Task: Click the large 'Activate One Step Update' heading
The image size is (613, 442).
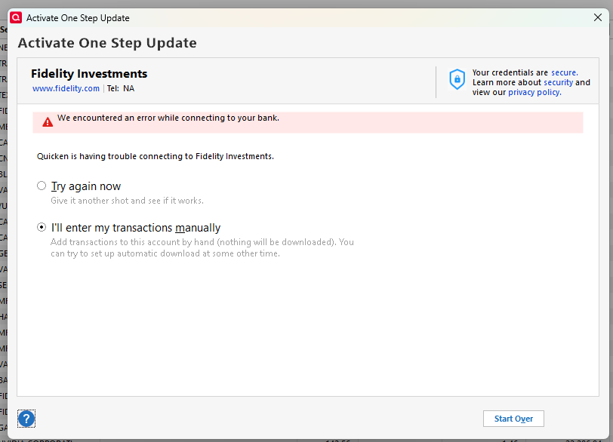Action: [x=107, y=43]
